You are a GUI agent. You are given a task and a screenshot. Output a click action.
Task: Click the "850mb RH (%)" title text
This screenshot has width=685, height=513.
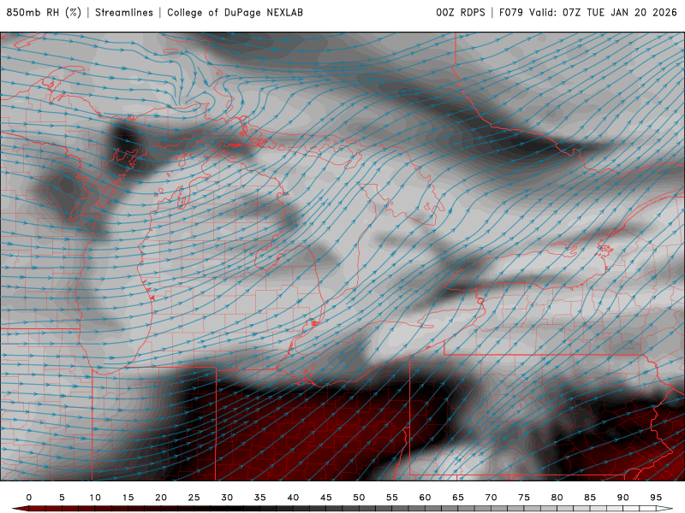point(44,12)
